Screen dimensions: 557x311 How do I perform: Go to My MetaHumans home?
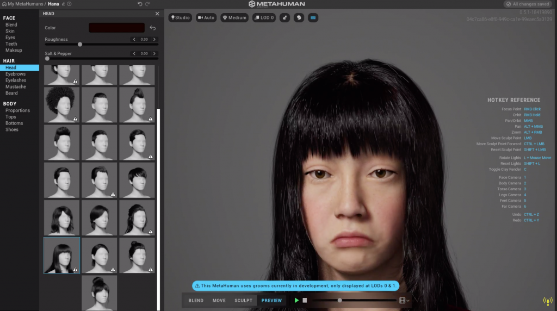(23, 4)
